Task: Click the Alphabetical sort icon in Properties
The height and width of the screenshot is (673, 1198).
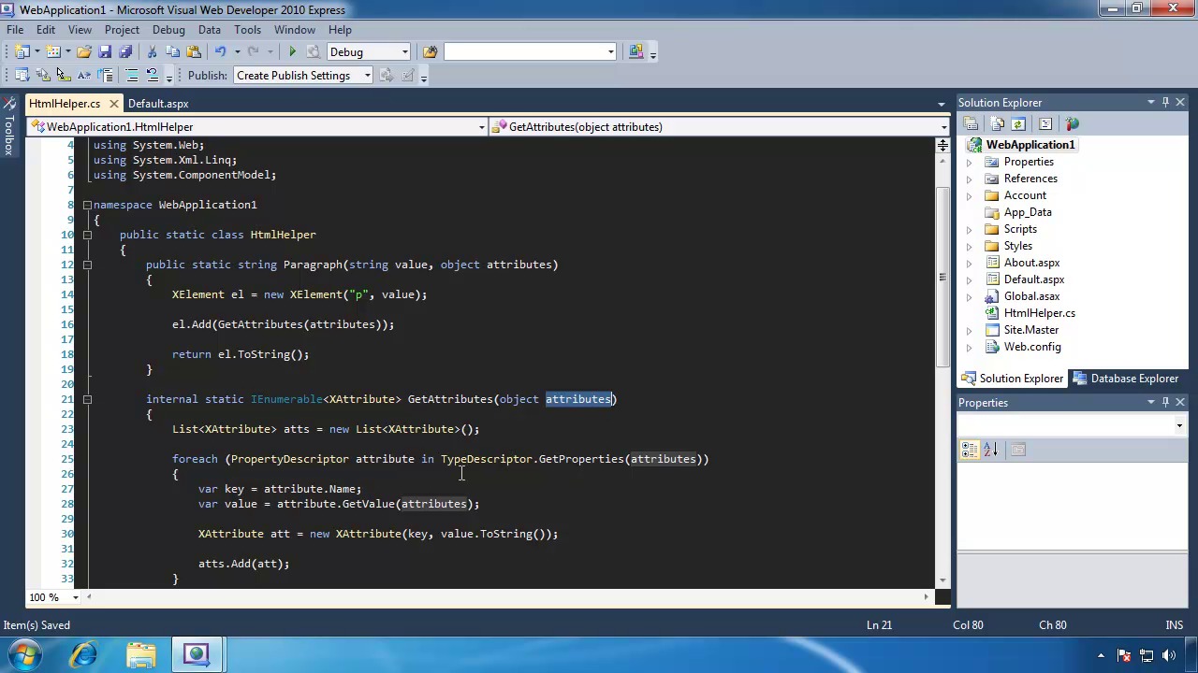Action: pyautogui.click(x=990, y=450)
